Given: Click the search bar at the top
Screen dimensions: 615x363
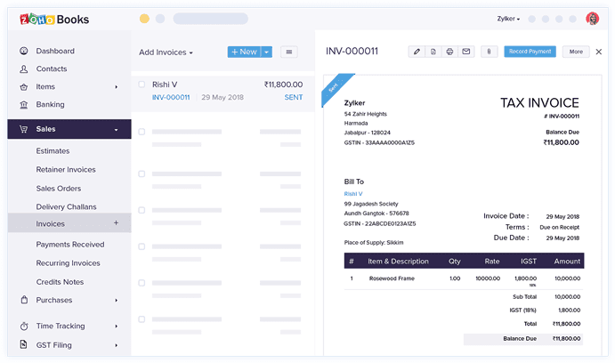Looking at the screenshot, I should pyautogui.click(x=211, y=19).
